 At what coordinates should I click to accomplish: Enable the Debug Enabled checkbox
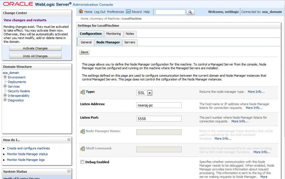(x=82, y=162)
